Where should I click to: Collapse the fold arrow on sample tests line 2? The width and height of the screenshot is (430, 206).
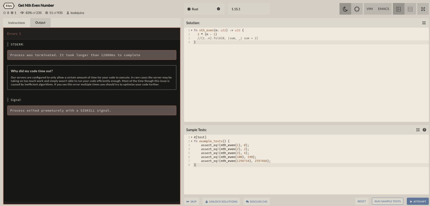191,141
